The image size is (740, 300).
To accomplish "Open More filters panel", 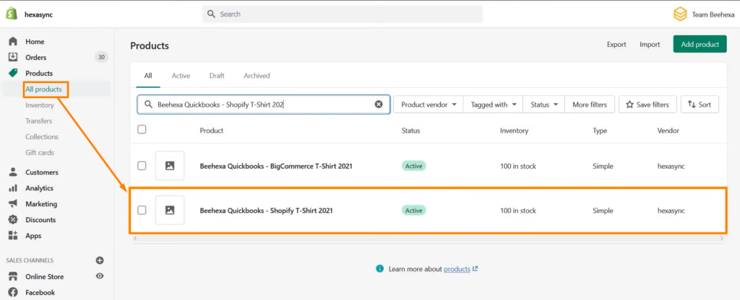I will point(590,105).
